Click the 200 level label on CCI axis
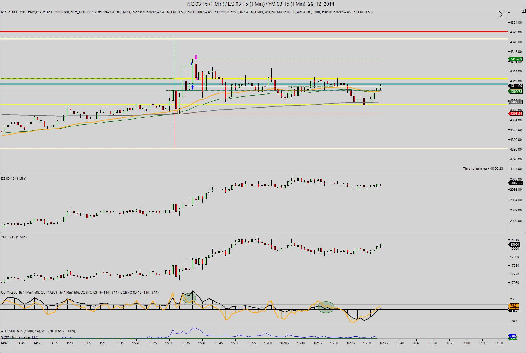 click(x=512, y=299)
